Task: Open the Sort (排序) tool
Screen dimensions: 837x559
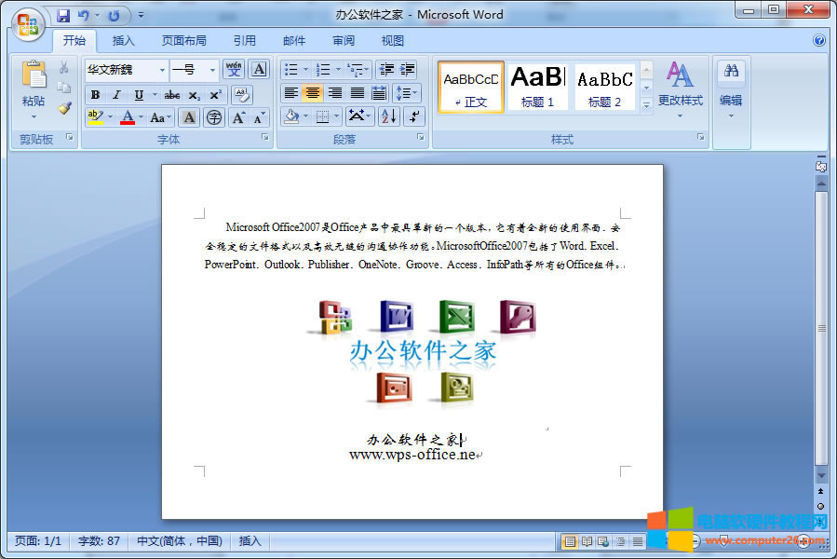Action: [389, 116]
